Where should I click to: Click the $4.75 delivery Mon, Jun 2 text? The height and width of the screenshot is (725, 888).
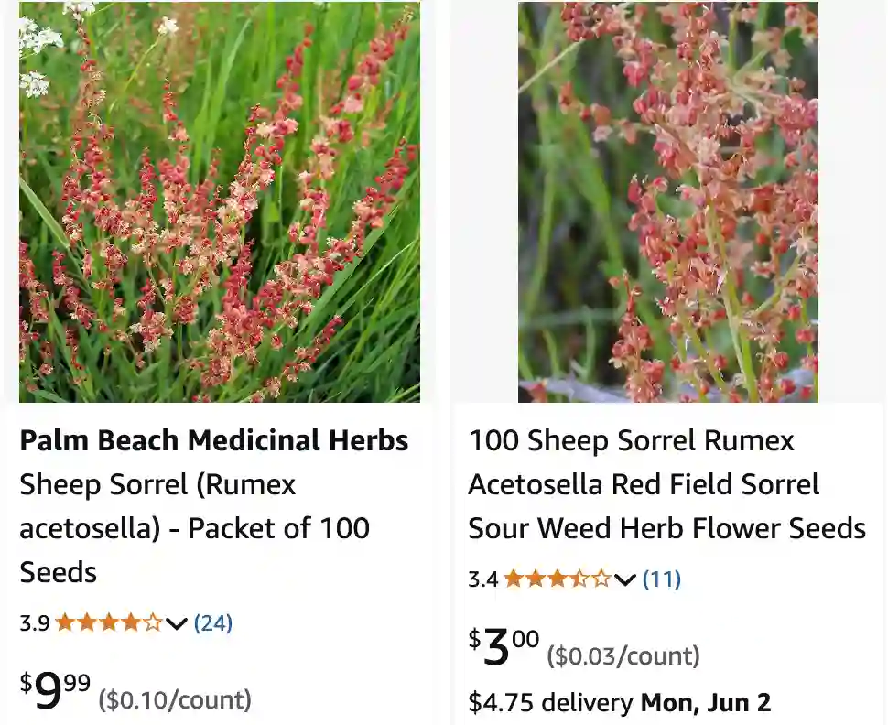click(x=618, y=704)
